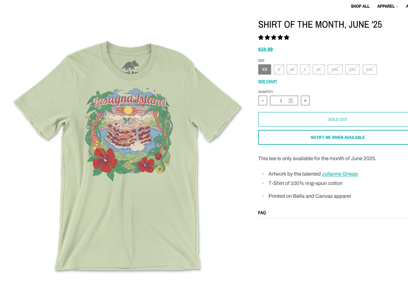The width and height of the screenshot is (408, 284).
Task: Select size M option
Action: coord(292,69)
